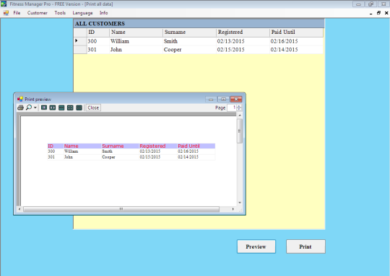Restore the inner Print all data child window
The height and width of the screenshot is (276, 390).
(378, 13)
